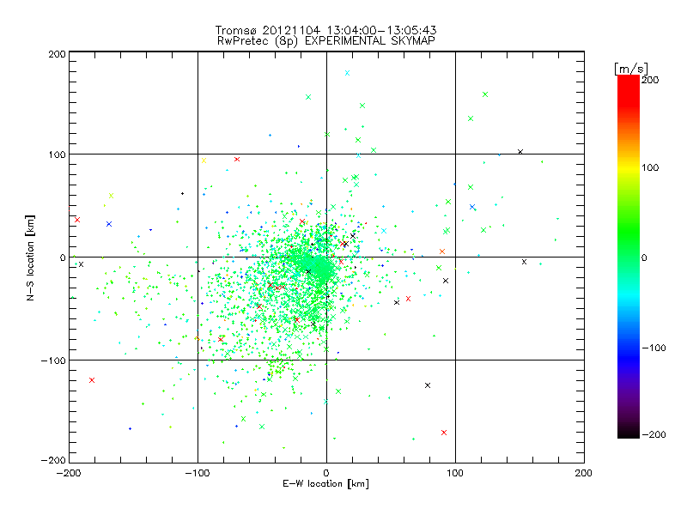Click the title line "Tromsø 20121104 13:04:00-13:05:43"
The height and width of the screenshot is (515, 687).
coord(325,30)
